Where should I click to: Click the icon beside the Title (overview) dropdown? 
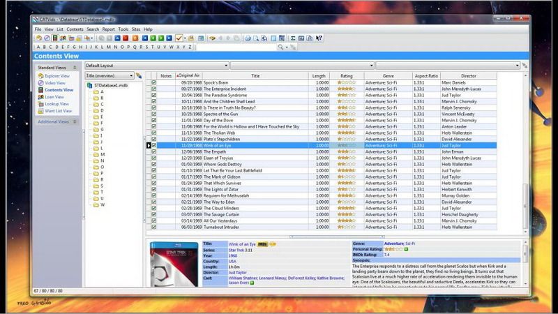pyautogui.click(x=139, y=75)
